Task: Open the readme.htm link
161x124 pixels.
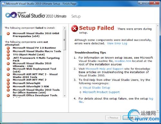Action: pyautogui.click(x=123, y=61)
